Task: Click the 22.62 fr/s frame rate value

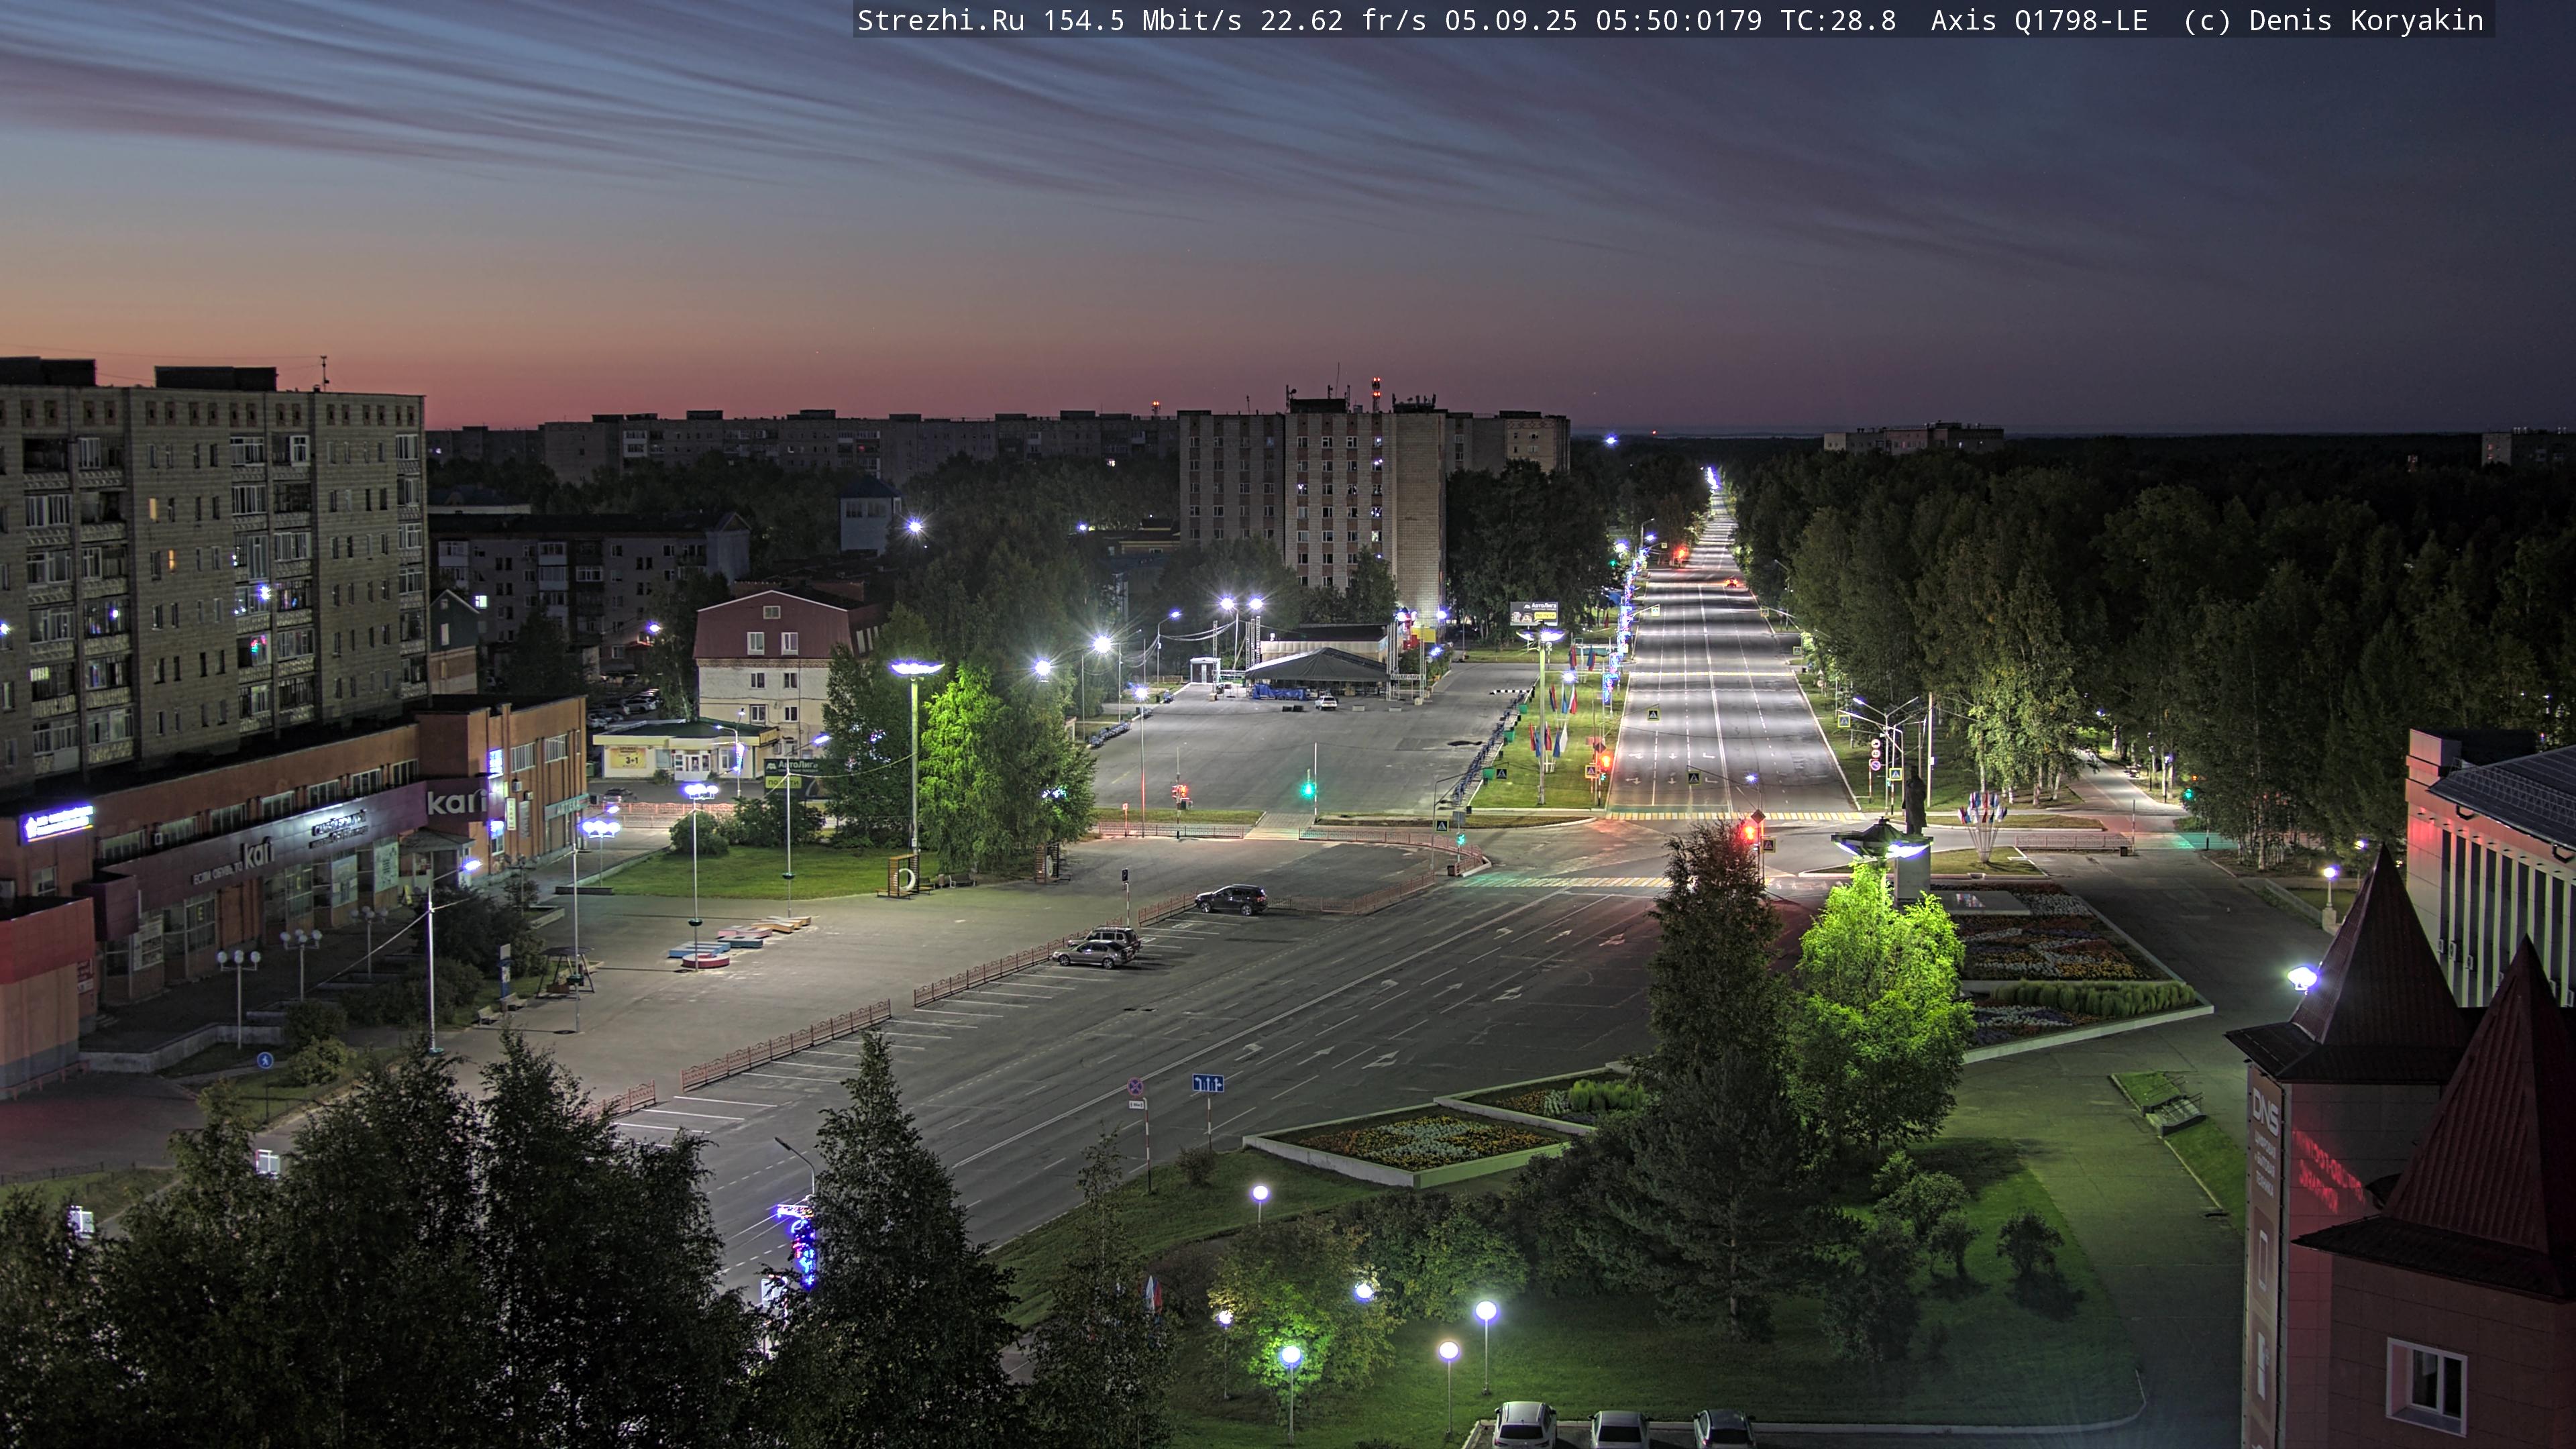Action: click(x=1343, y=21)
